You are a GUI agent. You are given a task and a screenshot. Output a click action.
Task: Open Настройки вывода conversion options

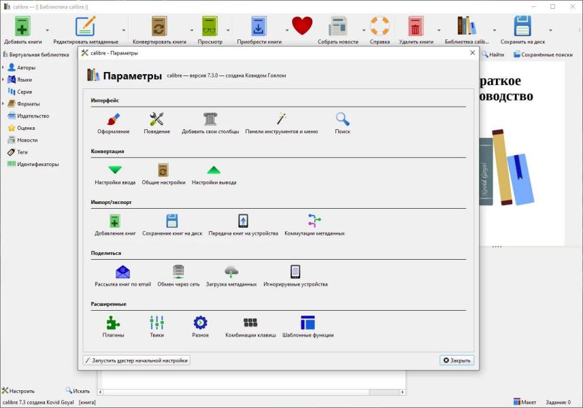pos(214,174)
